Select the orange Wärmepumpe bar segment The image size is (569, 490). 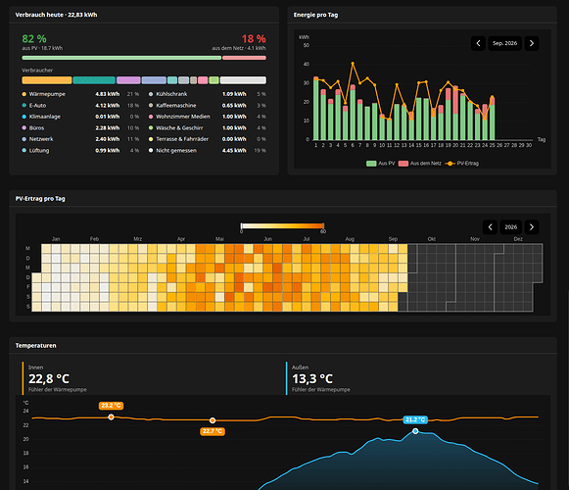pyautogui.click(x=47, y=80)
